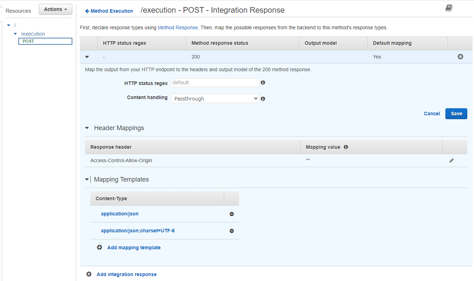Open the Actions menu
This screenshot has width=474, height=281.
[55, 9]
